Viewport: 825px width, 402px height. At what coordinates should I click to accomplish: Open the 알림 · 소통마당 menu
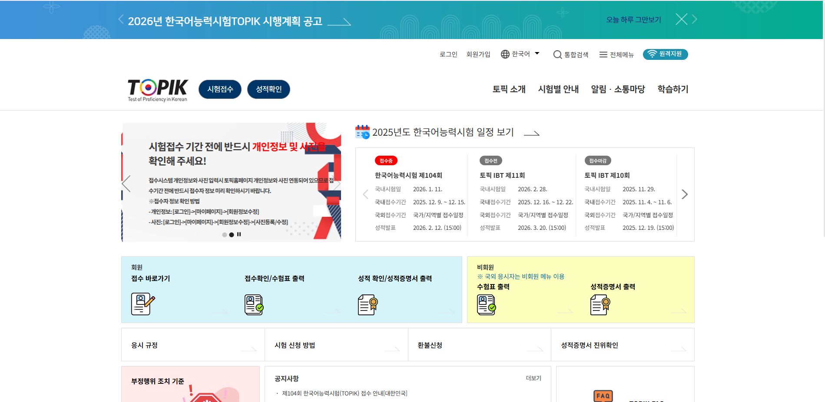click(x=618, y=89)
